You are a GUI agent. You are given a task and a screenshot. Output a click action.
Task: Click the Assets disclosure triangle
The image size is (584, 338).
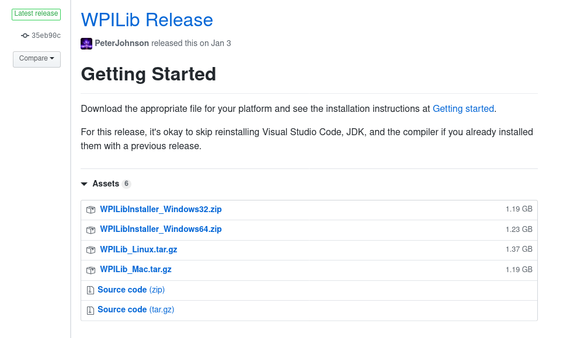84,184
